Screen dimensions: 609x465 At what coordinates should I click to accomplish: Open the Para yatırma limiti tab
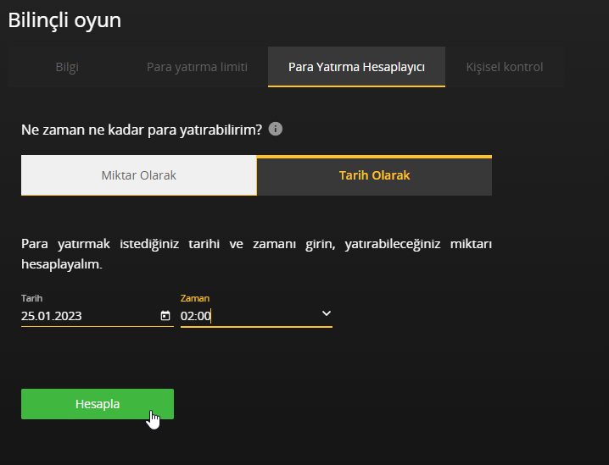(197, 67)
